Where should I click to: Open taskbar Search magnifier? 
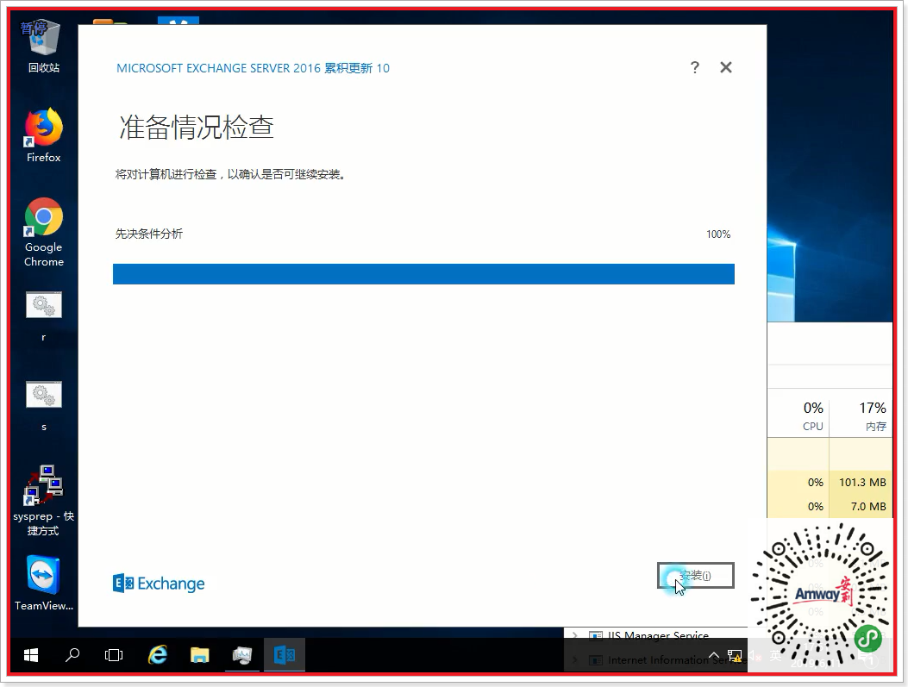tap(72, 655)
